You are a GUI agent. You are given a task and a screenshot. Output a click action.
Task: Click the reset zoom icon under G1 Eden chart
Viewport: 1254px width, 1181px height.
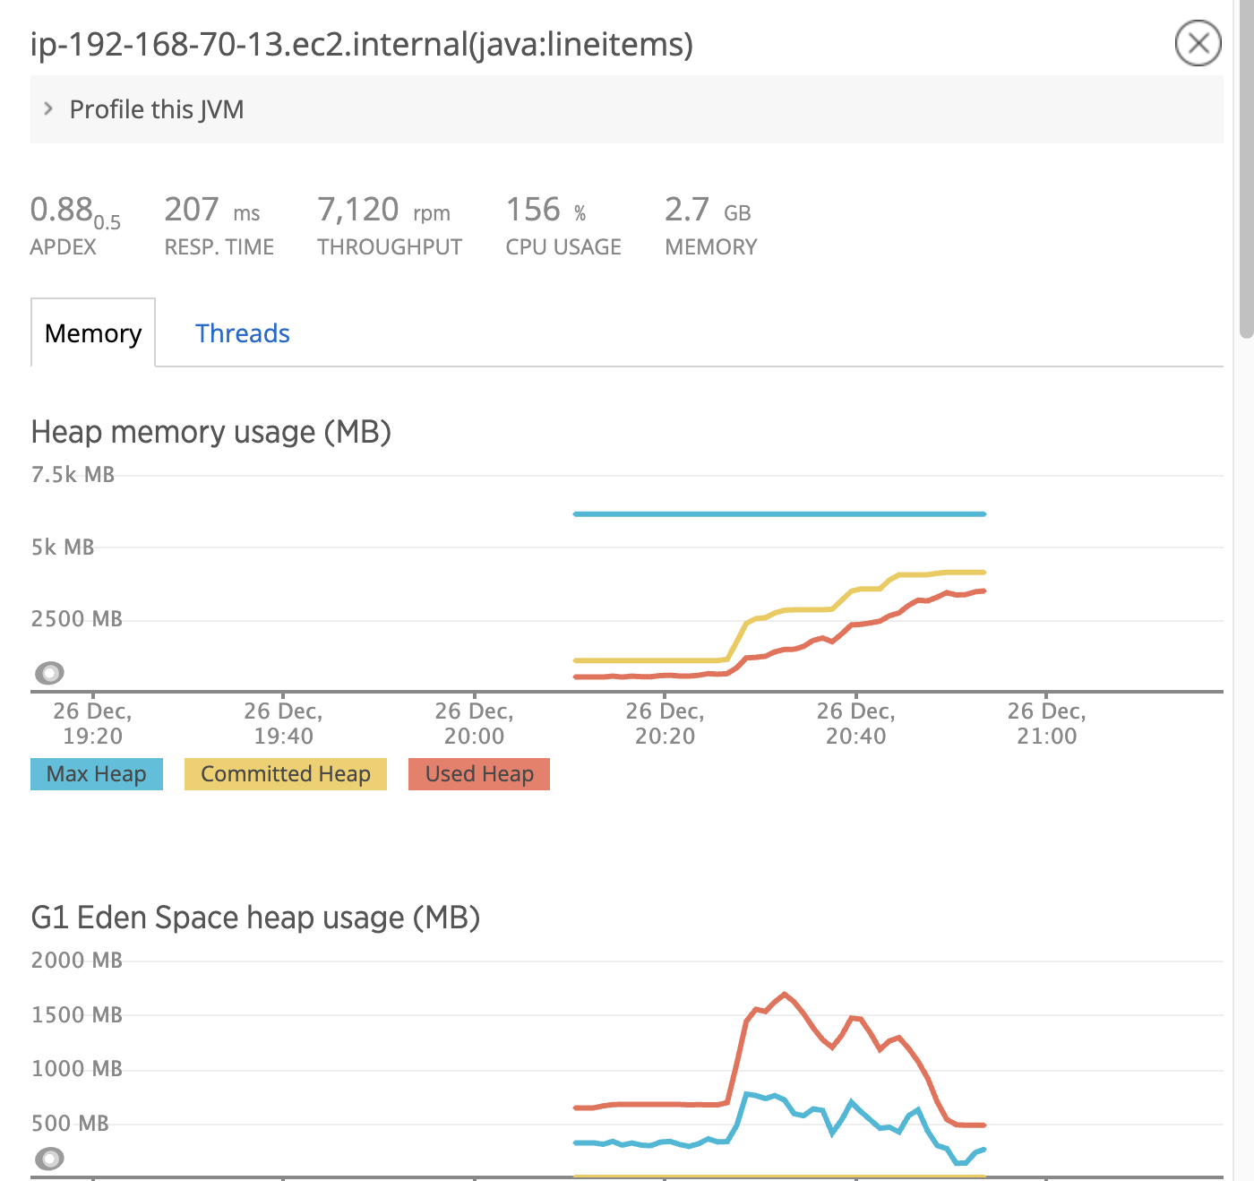coord(50,1159)
